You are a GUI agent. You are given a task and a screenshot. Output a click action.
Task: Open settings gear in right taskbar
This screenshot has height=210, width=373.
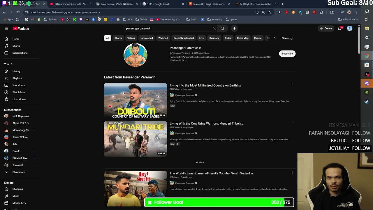tap(367, 38)
